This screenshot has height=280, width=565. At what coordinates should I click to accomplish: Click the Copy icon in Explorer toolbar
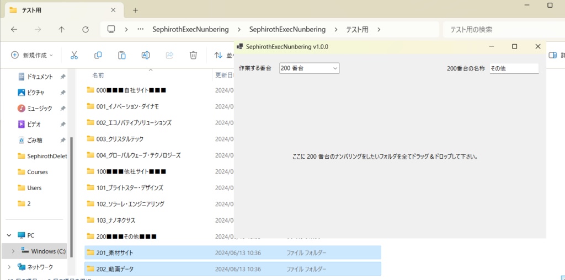pos(98,55)
